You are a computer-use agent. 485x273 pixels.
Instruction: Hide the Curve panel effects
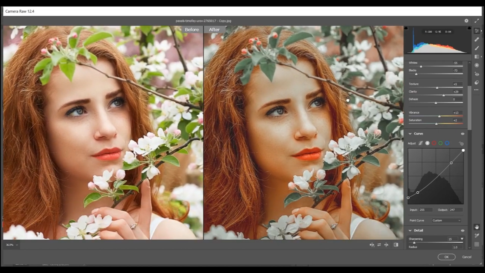[463, 134]
